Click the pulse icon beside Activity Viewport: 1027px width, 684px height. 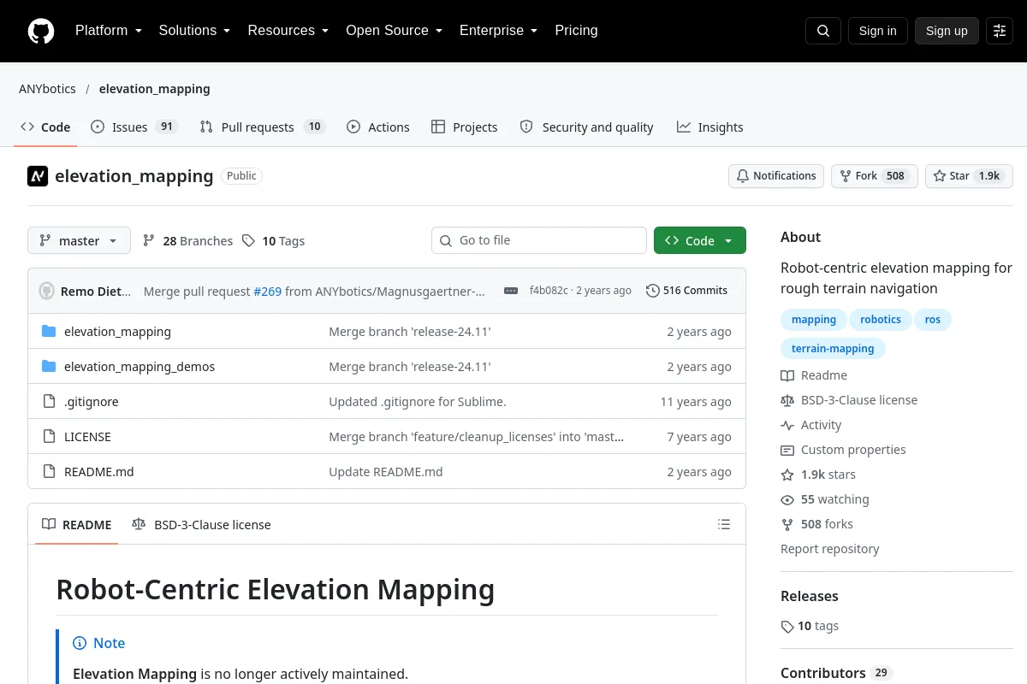tap(787, 425)
